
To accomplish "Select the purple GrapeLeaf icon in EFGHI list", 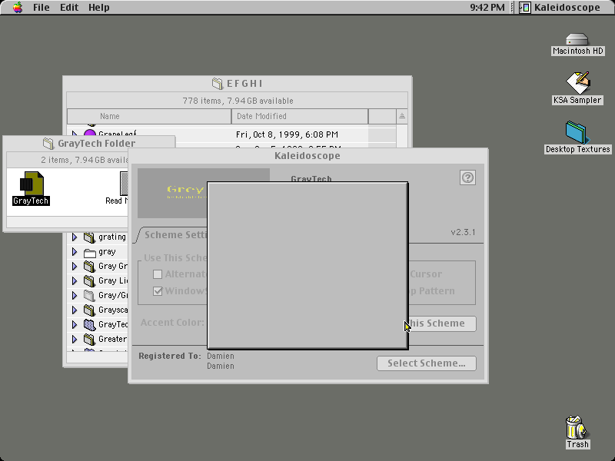I will point(90,134).
